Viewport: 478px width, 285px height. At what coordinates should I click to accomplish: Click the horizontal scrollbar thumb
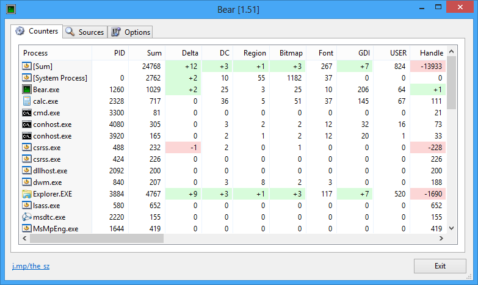(x=96, y=239)
